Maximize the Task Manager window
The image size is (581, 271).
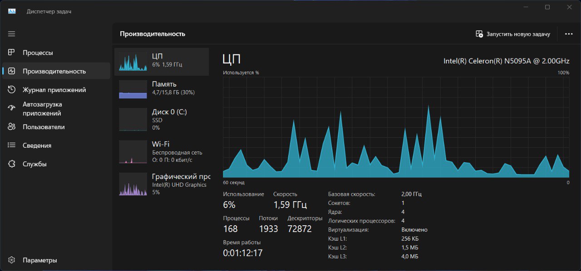tap(547, 7)
